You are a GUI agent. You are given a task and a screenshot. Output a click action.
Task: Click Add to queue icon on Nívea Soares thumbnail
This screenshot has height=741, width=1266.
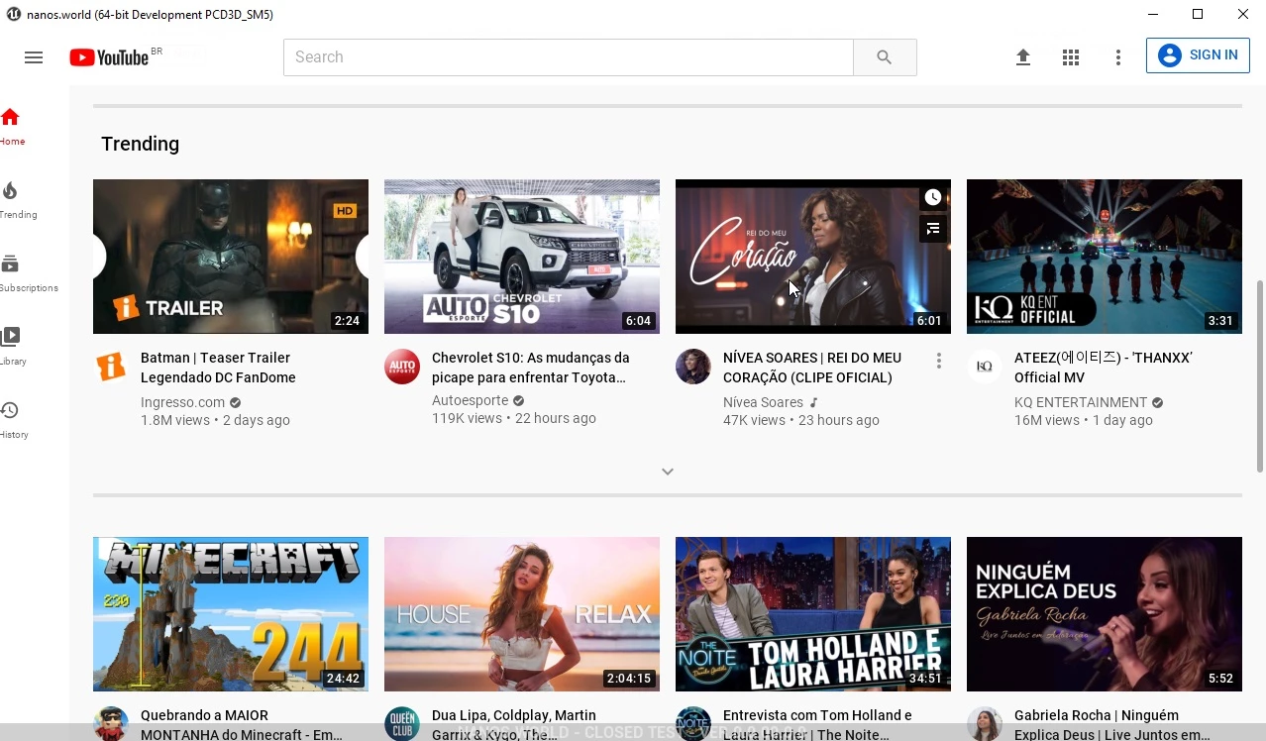click(x=933, y=229)
